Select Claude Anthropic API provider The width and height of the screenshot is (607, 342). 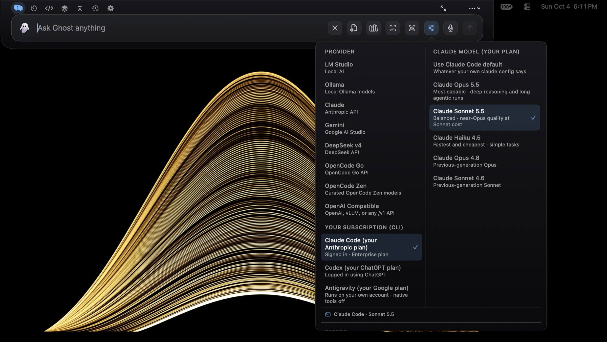click(371, 108)
